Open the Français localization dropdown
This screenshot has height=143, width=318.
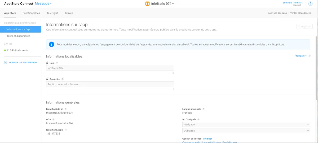click(301, 56)
